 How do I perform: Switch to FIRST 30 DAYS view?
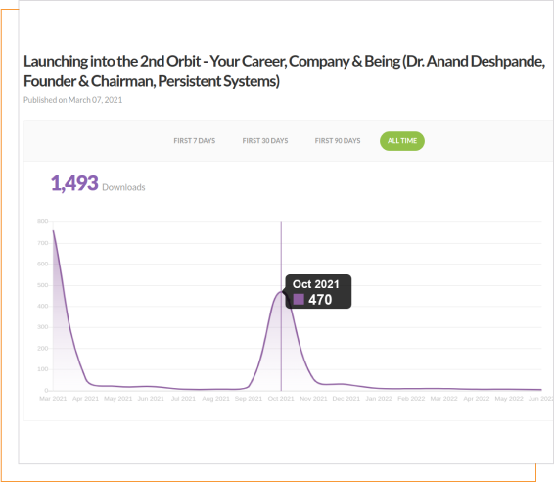[265, 141]
